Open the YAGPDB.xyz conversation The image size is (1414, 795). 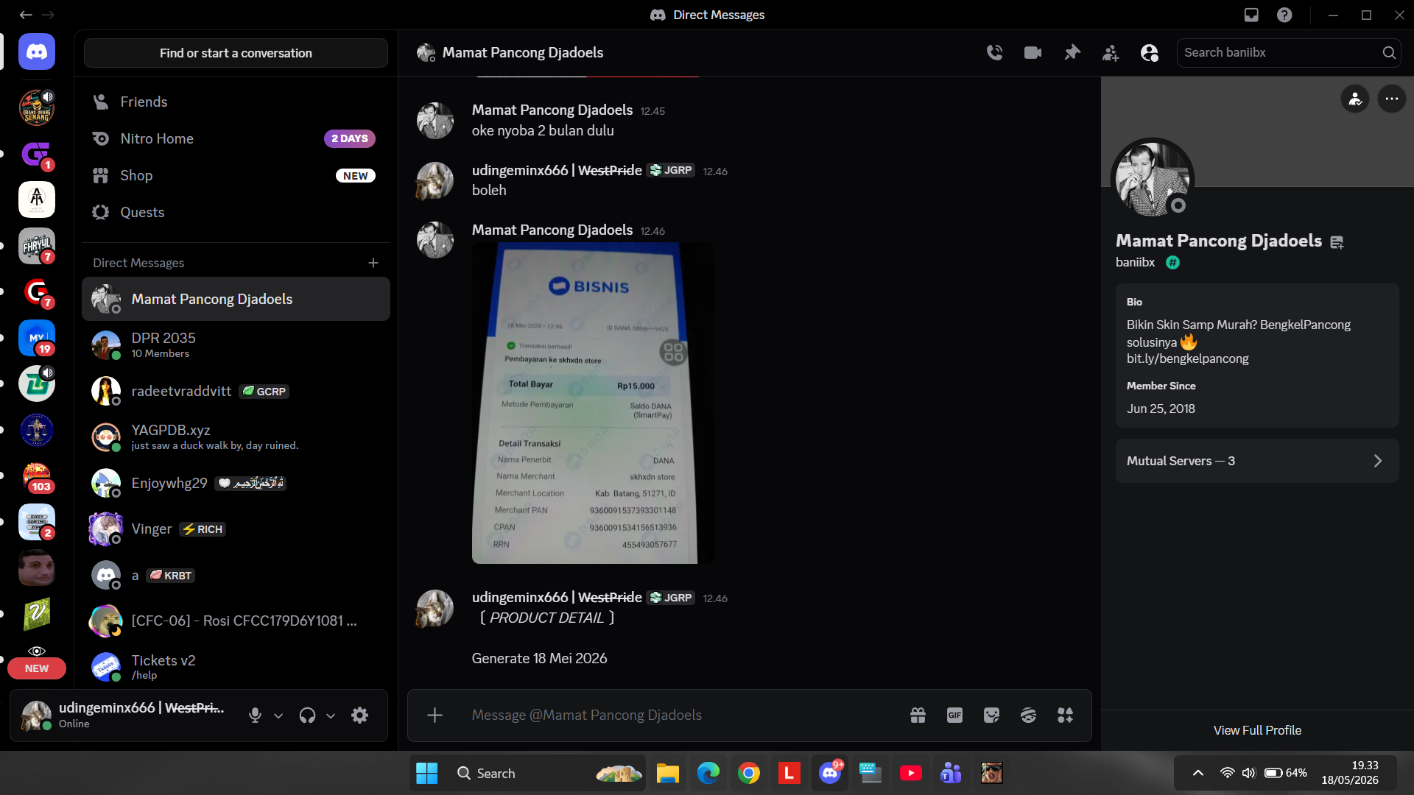(236, 437)
